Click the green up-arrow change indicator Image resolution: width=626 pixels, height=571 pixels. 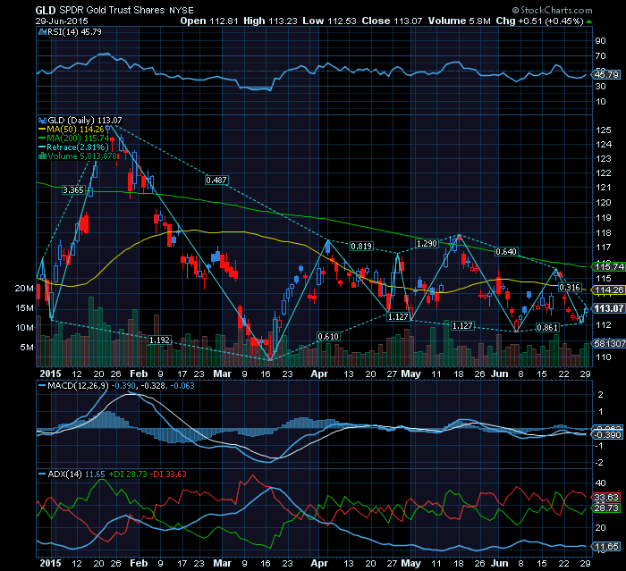589,21
